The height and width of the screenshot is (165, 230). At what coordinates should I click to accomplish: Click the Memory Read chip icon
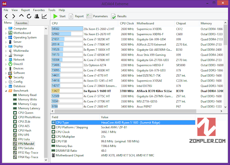[x=15, y=95]
